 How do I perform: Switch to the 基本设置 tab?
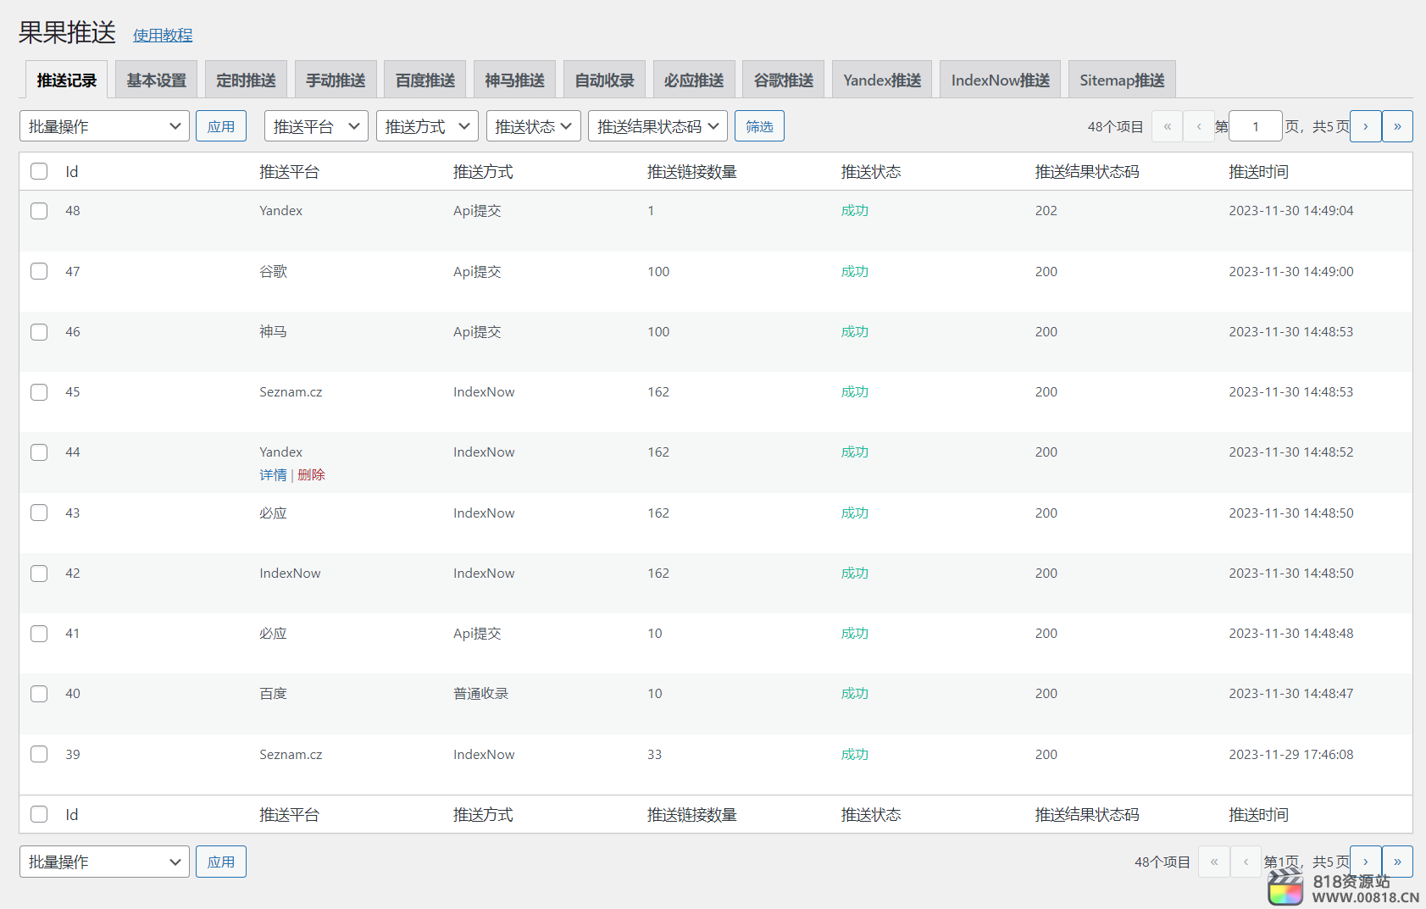click(157, 80)
